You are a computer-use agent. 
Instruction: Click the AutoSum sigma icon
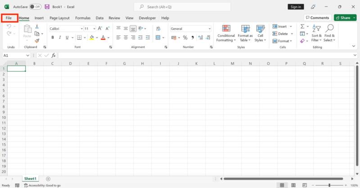(303, 27)
